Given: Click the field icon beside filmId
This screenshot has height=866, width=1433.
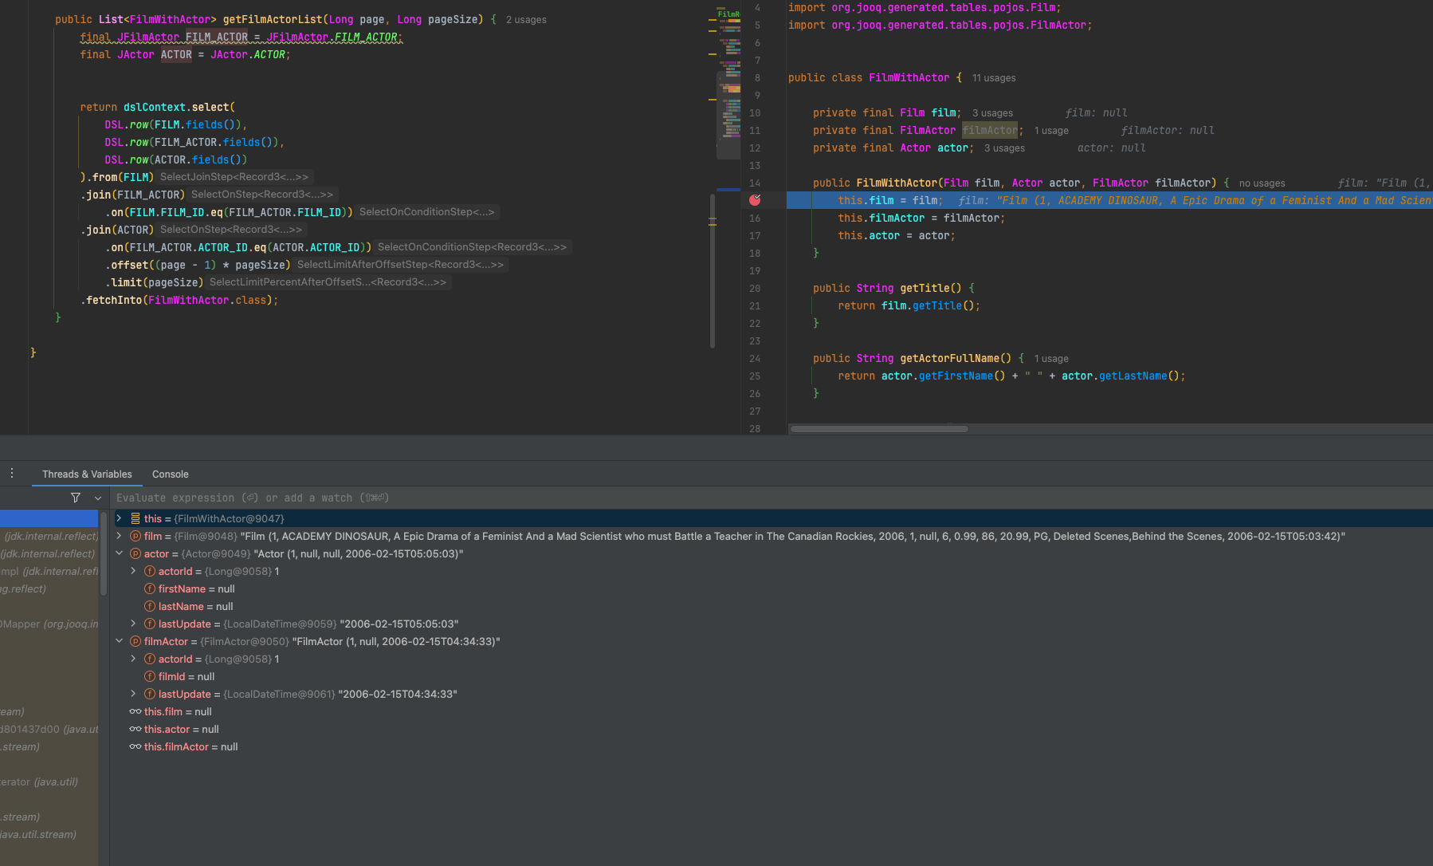Looking at the screenshot, I should click(x=150, y=676).
